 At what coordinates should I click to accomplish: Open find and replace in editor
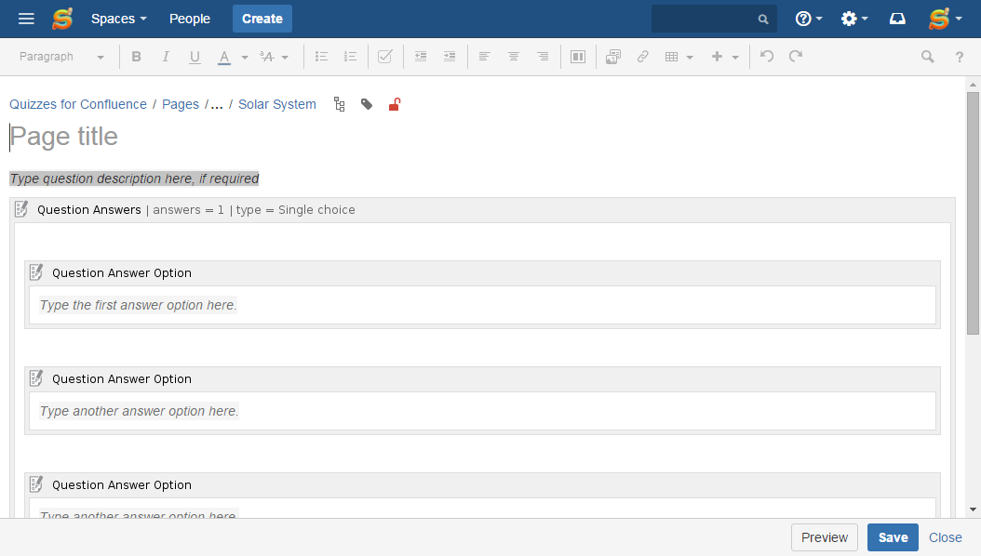(927, 57)
